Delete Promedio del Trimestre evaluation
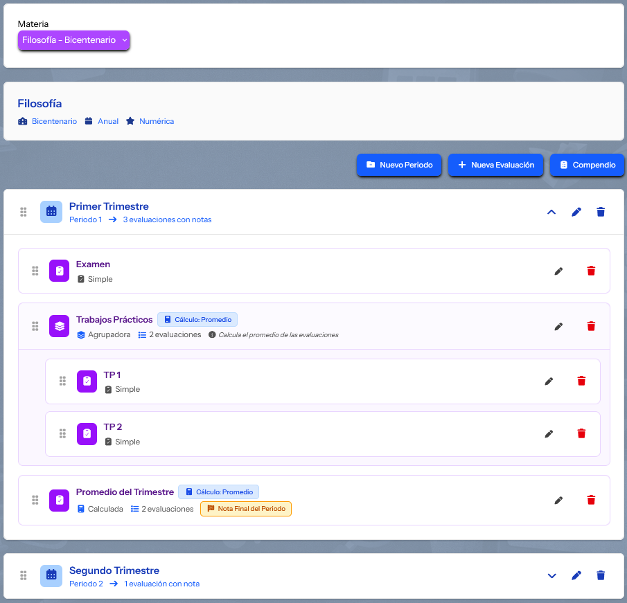This screenshot has width=627, height=603. click(591, 500)
